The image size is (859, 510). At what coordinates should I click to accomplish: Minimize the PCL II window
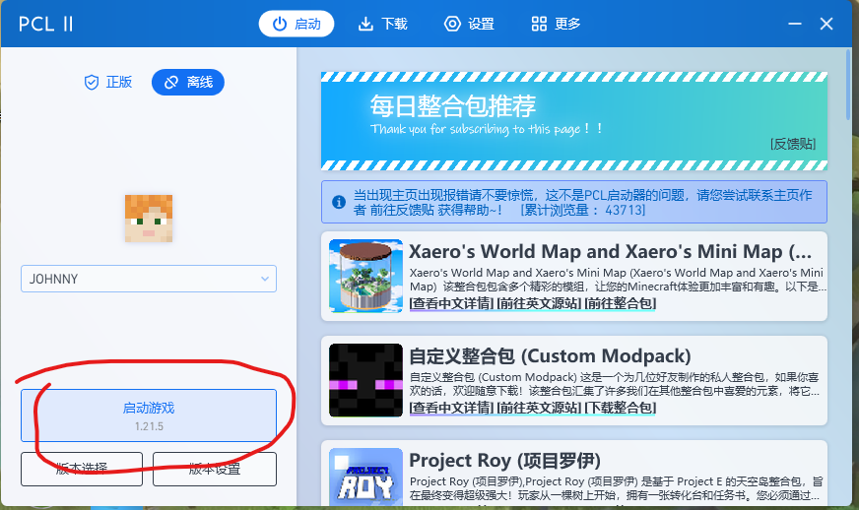tap(795, 24)
